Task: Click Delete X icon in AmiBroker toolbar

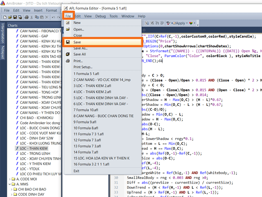Action: click(47, 17)
